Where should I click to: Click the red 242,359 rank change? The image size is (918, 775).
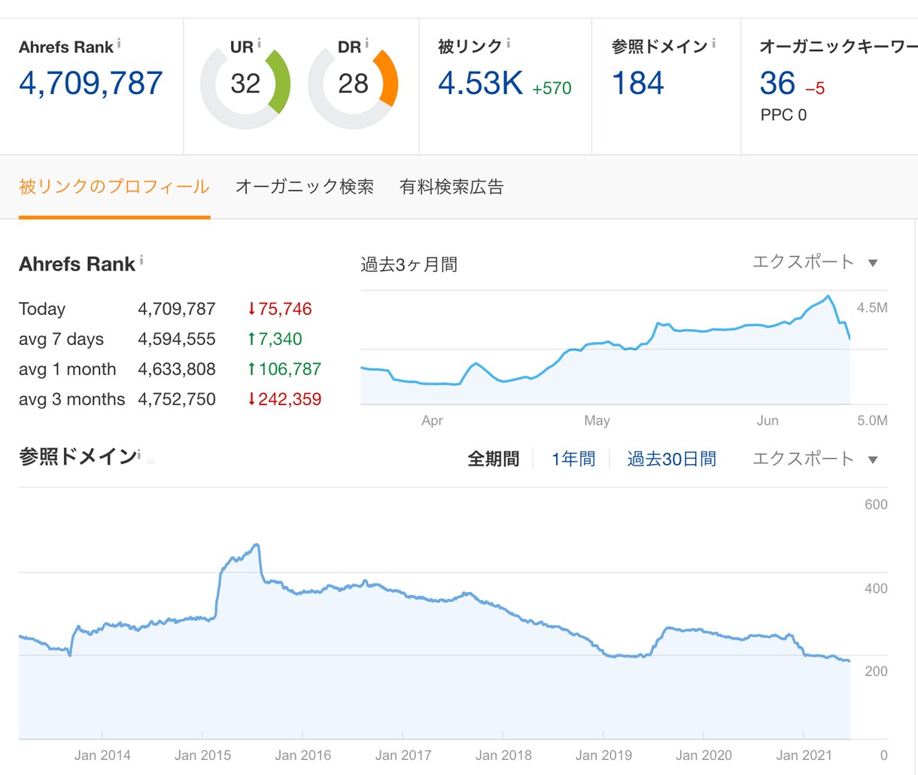click(284, 399)
